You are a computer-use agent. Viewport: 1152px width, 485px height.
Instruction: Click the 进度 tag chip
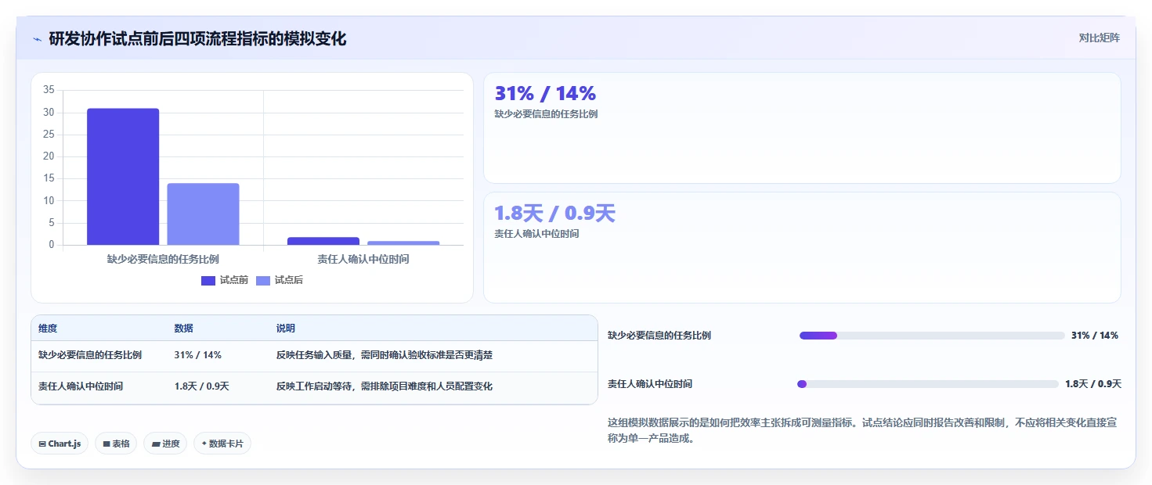[x=165, y=444]
